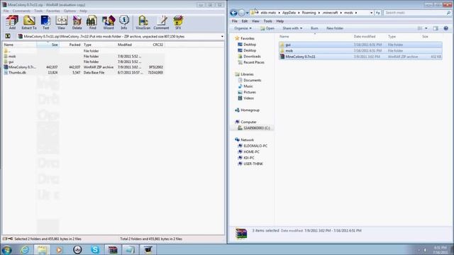Image resolution: width=454 pixels, height=255 pixels.
Task: Click the Extract To toolbar icon
Action: tap(29, 23)
